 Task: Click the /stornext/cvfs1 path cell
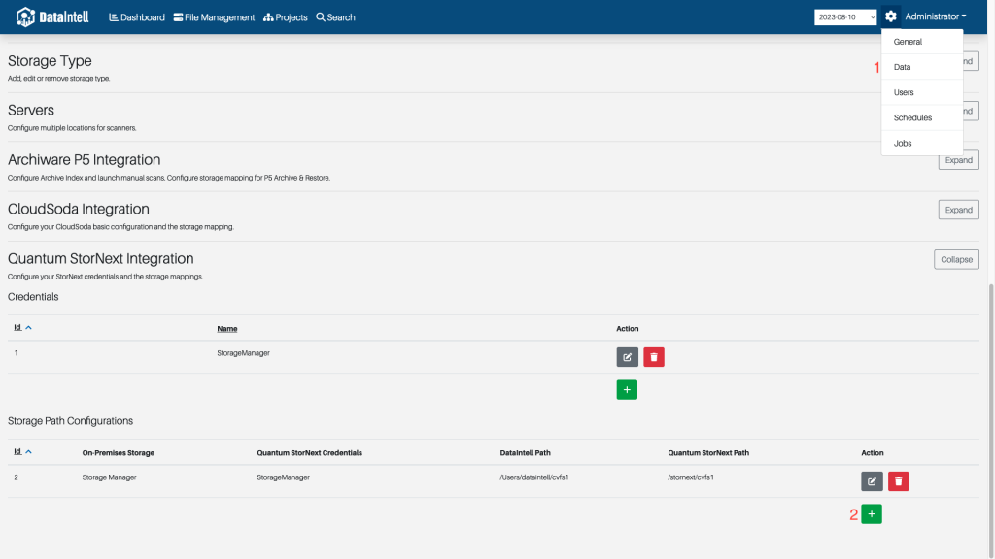click(x=691, y=477)
